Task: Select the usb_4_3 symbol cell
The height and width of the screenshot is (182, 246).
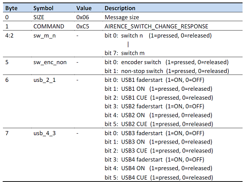Action: (44, 133)
